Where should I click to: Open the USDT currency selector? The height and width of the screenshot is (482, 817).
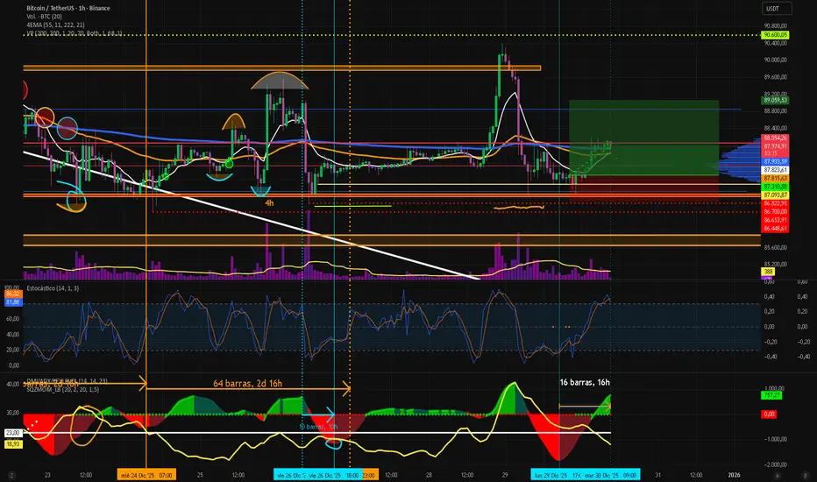pos(772,8)
